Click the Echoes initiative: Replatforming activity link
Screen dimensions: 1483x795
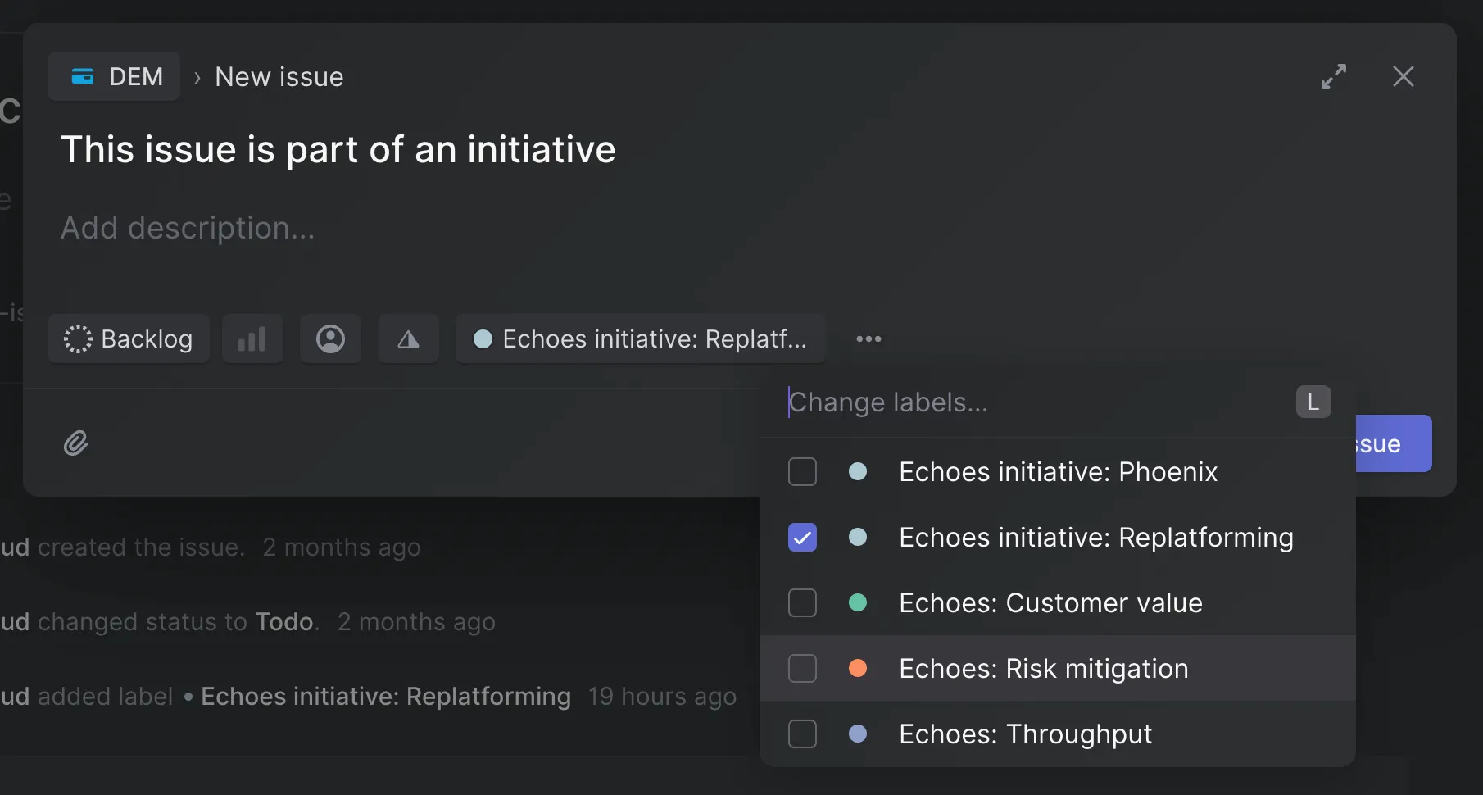pos(386,696)
